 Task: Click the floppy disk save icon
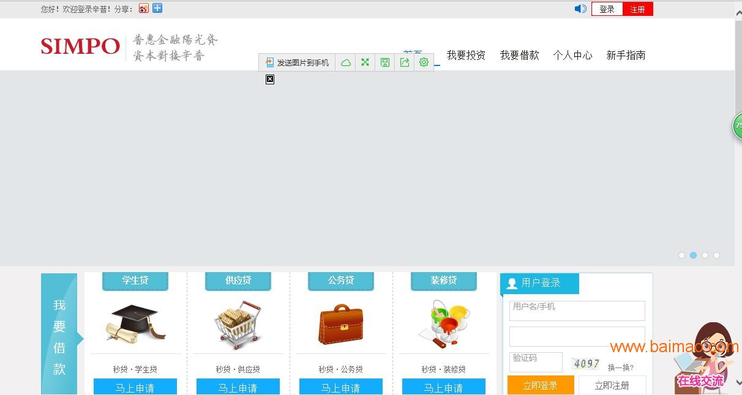point(385,62)
